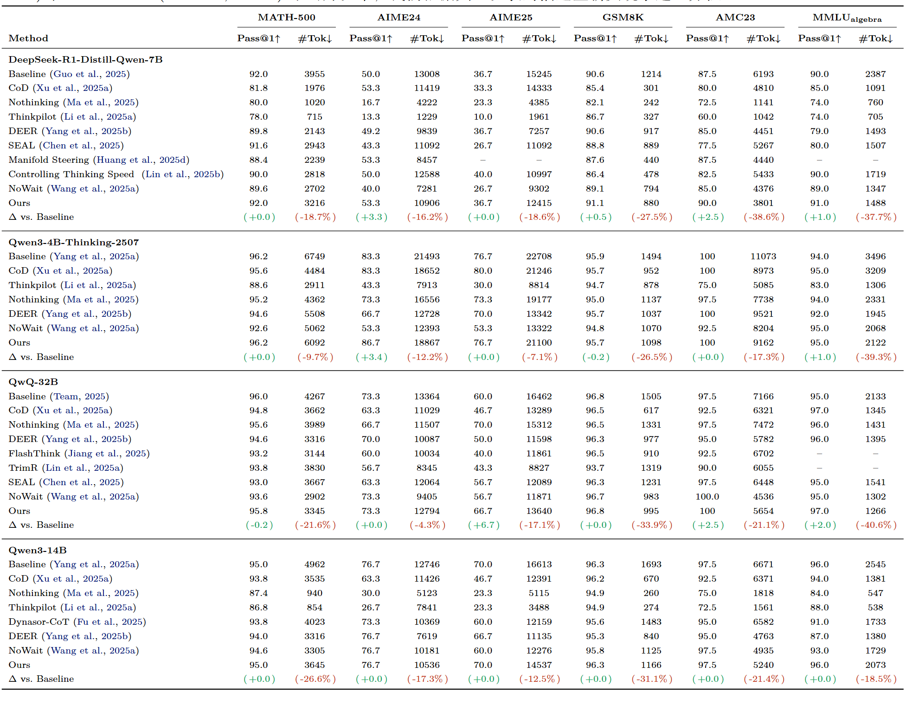This screenshot has height=705, width=906.
Task: Click the "GSM8K" column group header
Action: point(623,17)
